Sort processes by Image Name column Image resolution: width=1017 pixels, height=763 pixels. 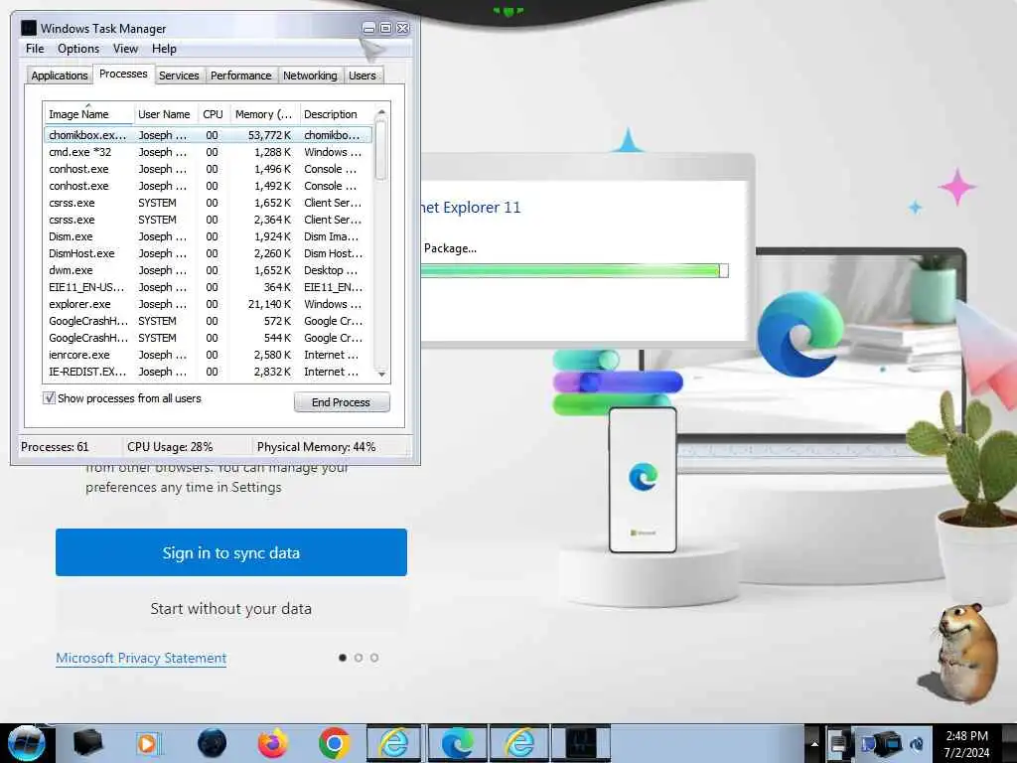pos(88,114)
